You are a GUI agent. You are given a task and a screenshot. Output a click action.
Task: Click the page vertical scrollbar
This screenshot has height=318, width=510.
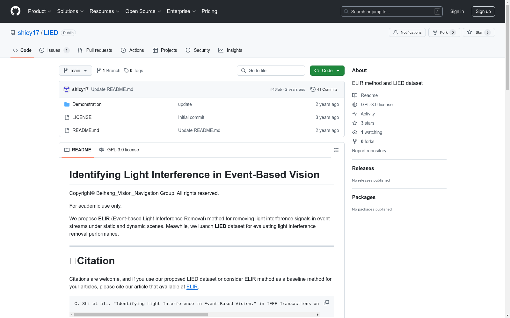pyautogui.click(x=508, y=48)
